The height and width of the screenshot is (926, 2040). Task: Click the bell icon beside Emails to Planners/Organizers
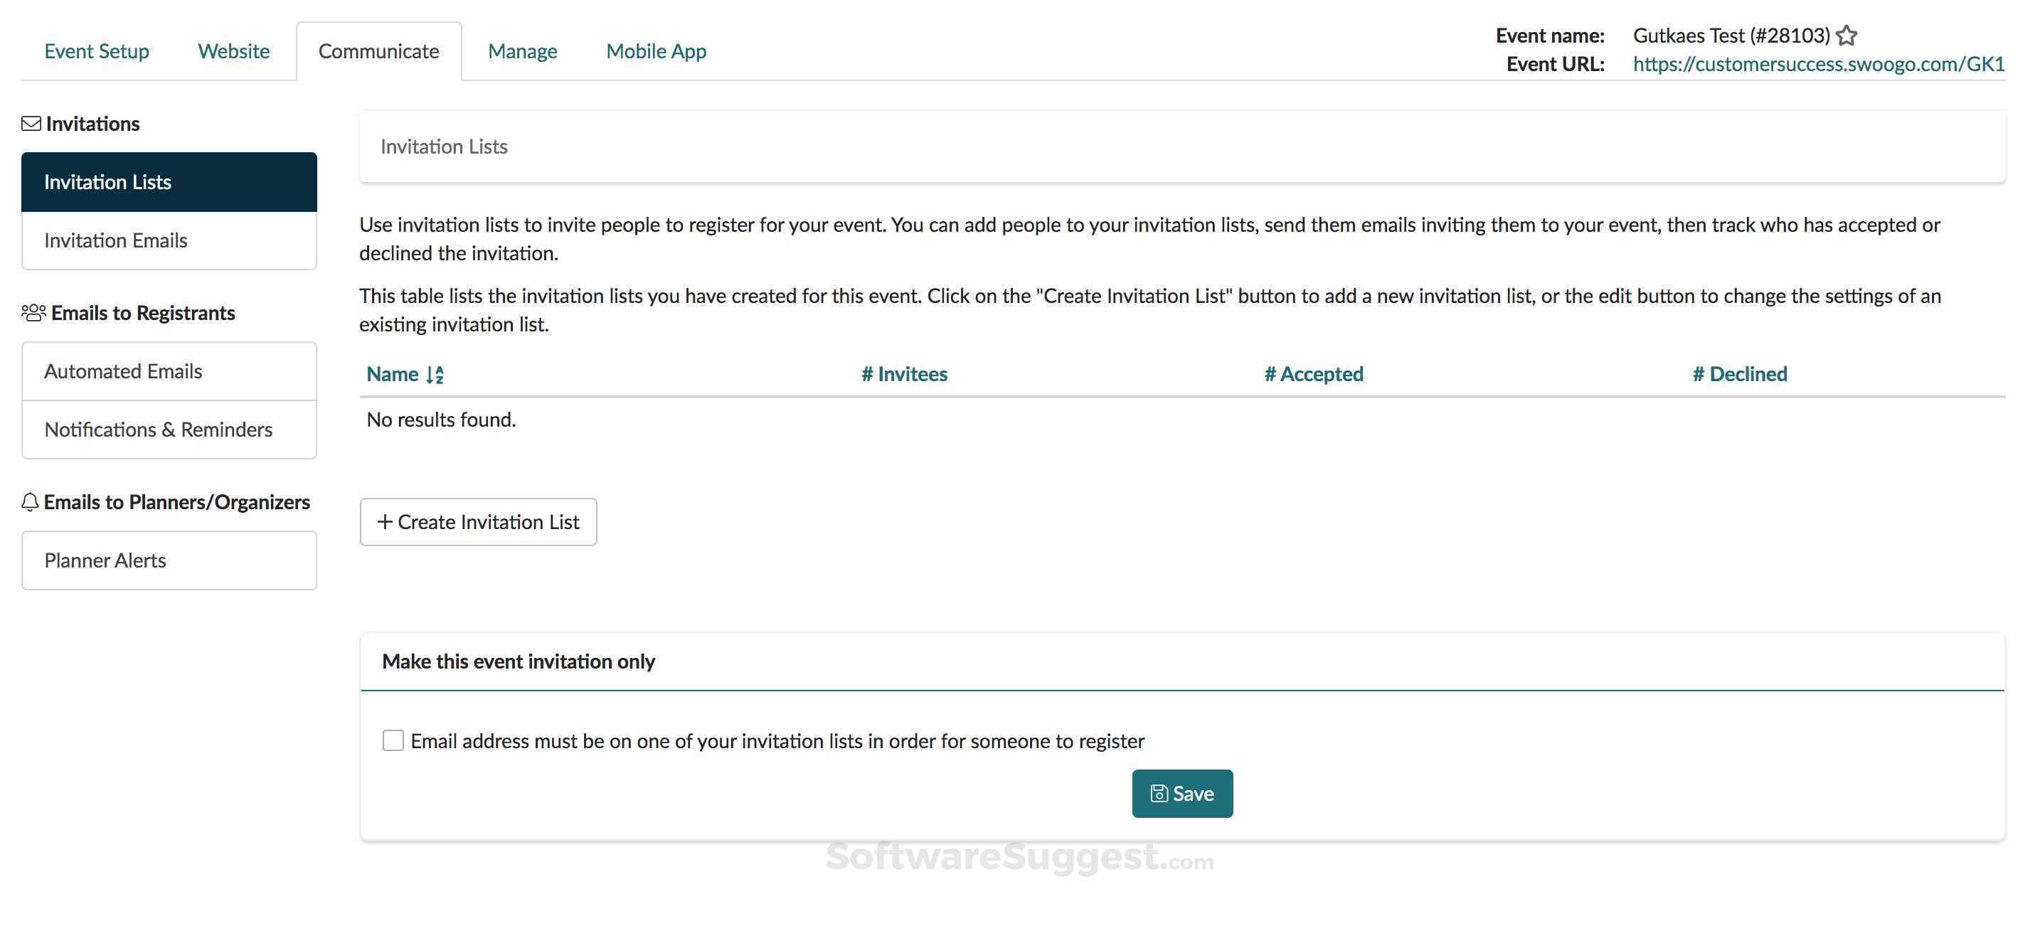tap(30, 501)
